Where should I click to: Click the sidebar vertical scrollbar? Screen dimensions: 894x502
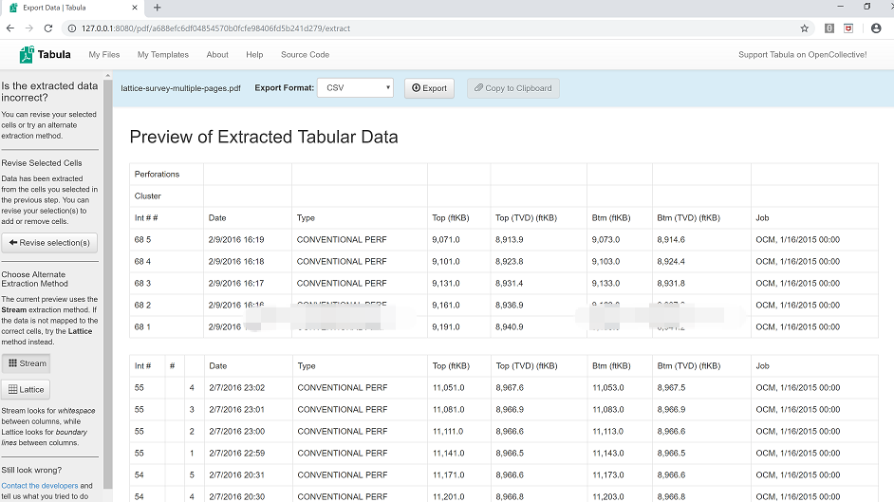pos(108,285)
